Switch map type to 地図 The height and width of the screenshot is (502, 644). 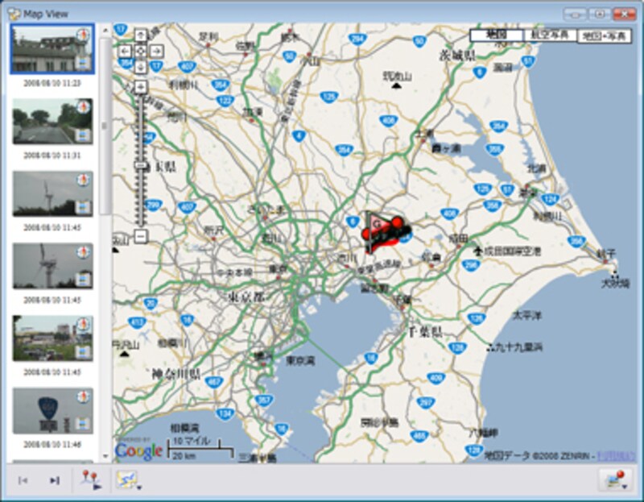(x=497, y=35)
